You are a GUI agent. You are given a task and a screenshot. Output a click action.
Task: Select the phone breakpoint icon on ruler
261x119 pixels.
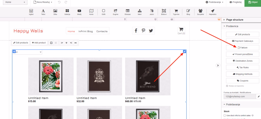[x=125, y=19]
